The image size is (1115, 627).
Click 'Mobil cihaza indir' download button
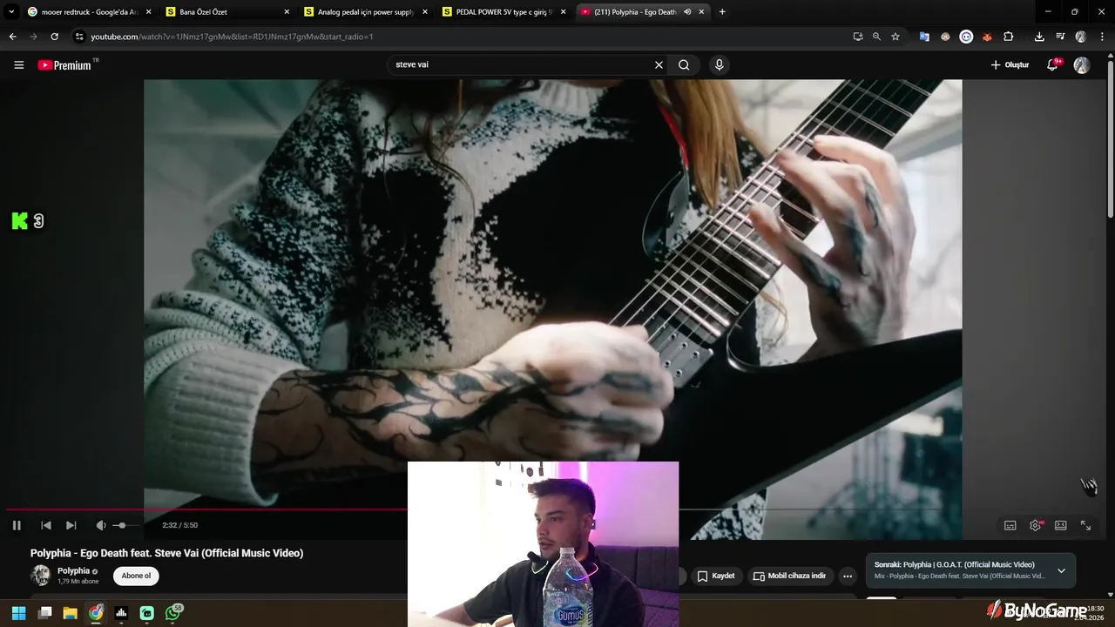point(789,576)
